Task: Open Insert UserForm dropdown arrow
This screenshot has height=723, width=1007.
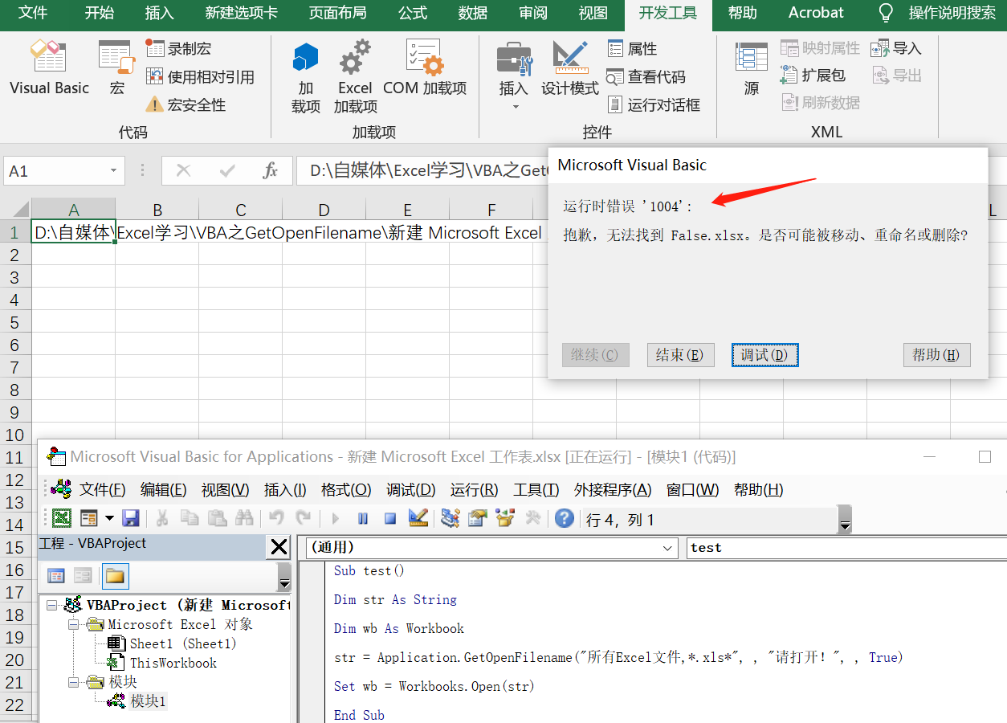Action: tap(109, 518)
